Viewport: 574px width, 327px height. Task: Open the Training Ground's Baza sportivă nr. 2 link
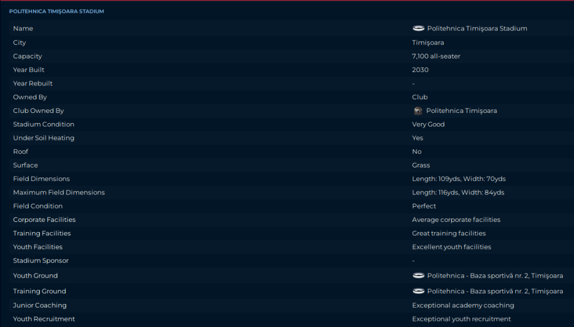point(495,291)
